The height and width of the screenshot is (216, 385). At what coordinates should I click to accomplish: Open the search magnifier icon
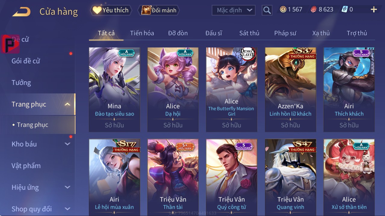[x=267, y=10]
